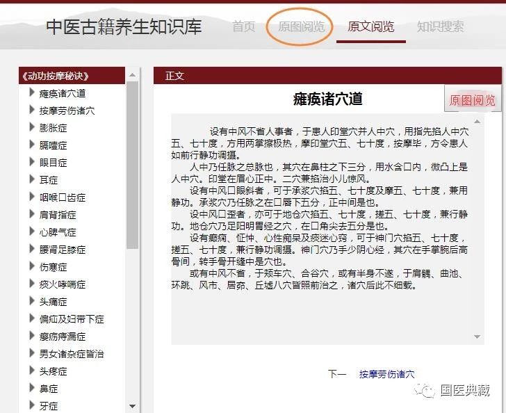Screen dimensions: 506x413
Task: Select the 咽喉口齿症 chapter entry
Action: 63,197
